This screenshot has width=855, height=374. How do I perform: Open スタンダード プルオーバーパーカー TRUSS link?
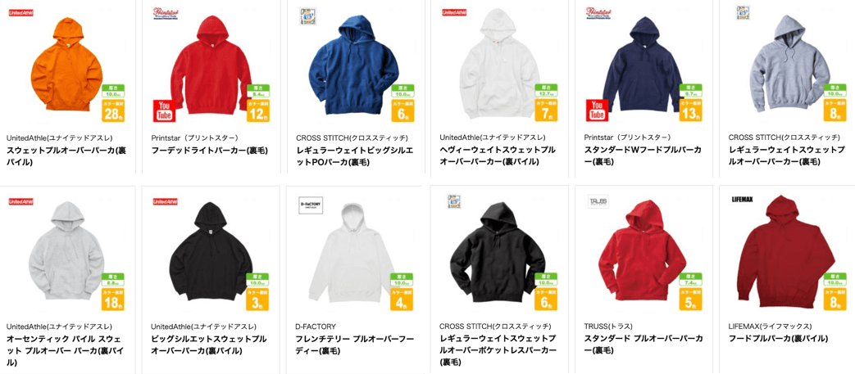643,345
